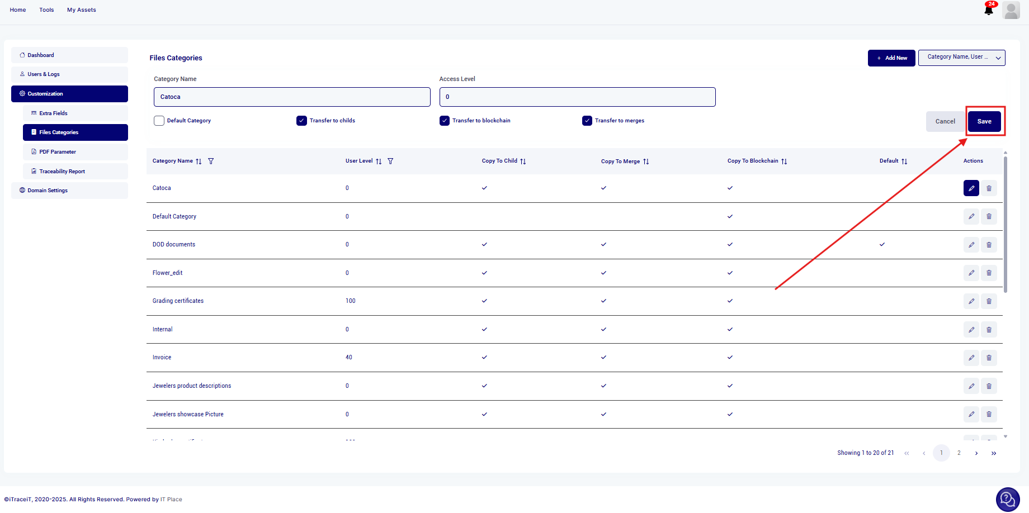Open the Category Name, User columns dropdown
This screenshot has width=1029, height=513.
pyautogui.click(x=961, y=58)
